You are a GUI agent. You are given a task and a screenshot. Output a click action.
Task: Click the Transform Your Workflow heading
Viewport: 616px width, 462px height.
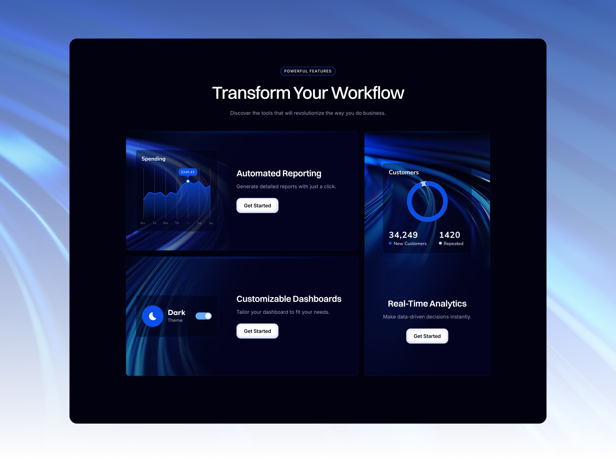click(x=308, y=92)
